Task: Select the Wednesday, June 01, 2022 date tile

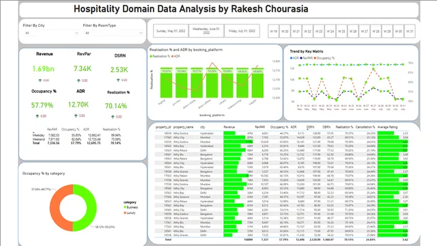Action: pyautogui.click(x=206, y=31)
